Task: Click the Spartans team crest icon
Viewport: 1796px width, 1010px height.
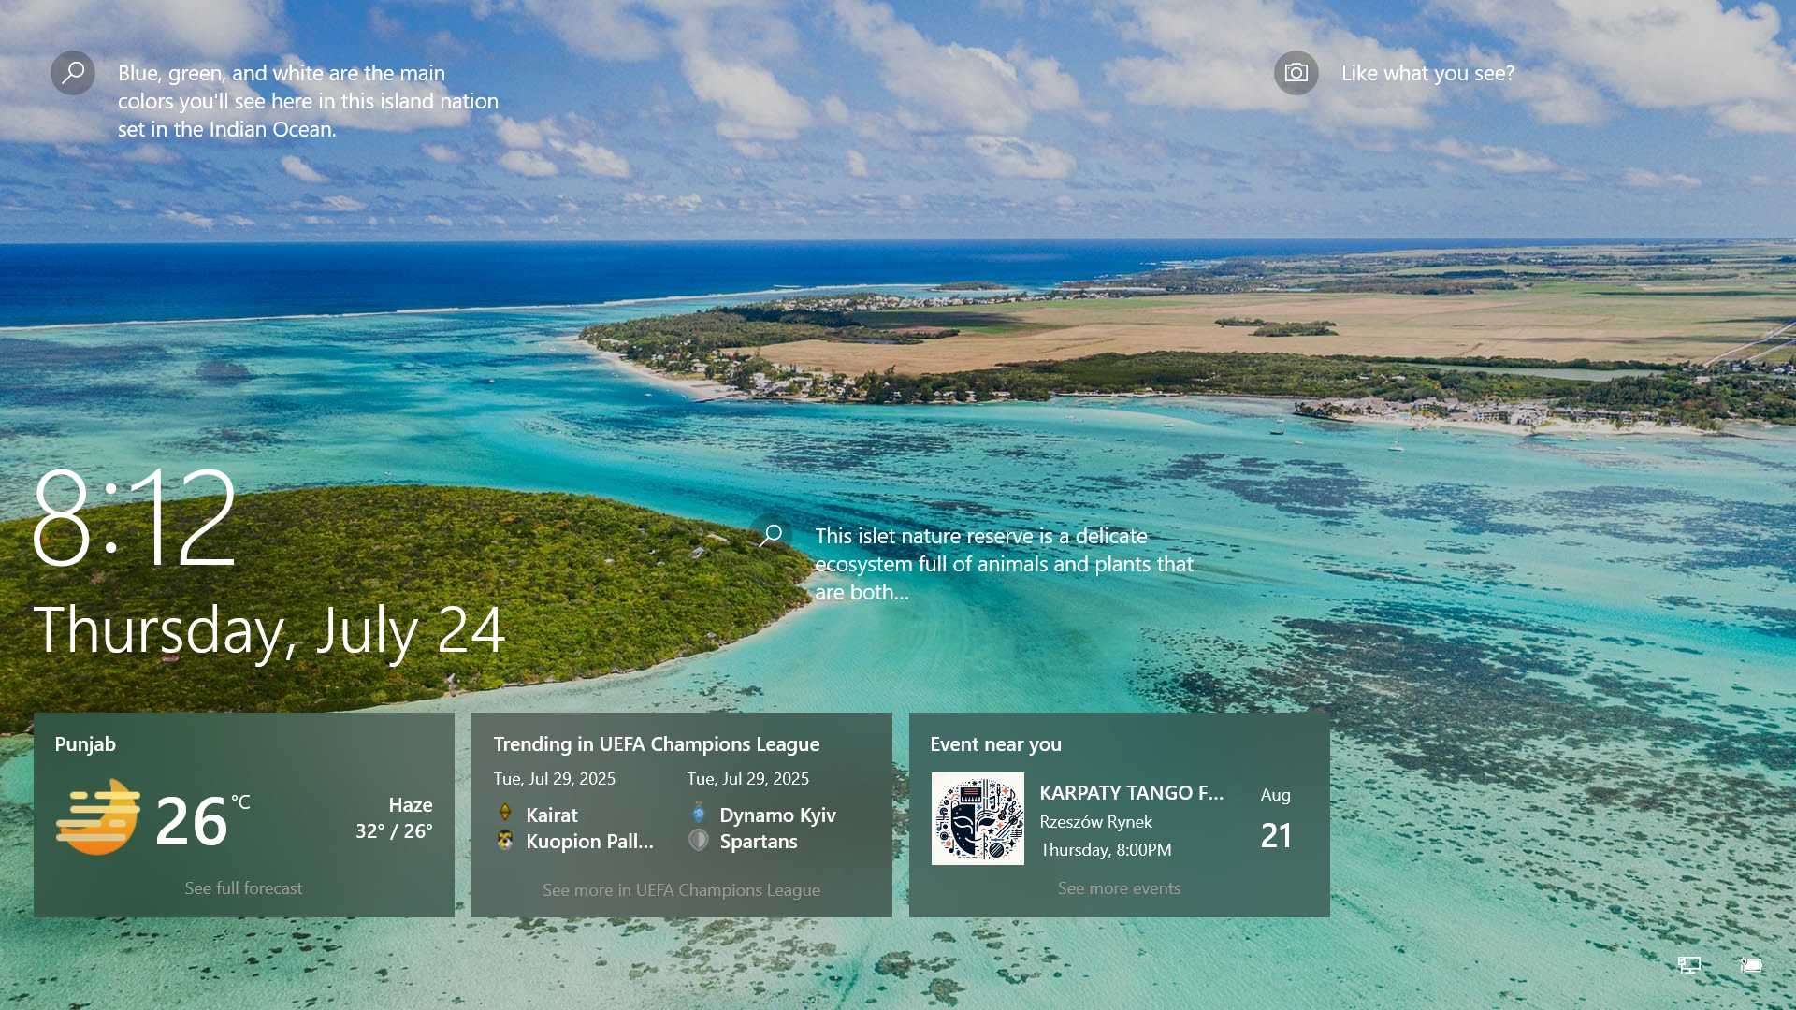Action: 699,840
